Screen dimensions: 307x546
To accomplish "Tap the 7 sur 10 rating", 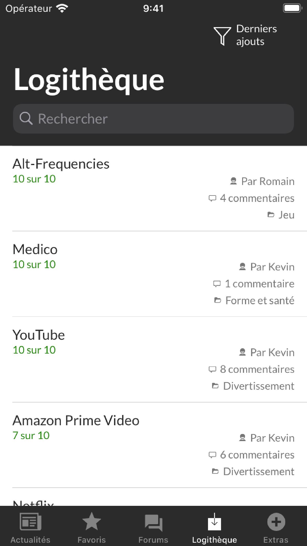I will coord(31,435).
